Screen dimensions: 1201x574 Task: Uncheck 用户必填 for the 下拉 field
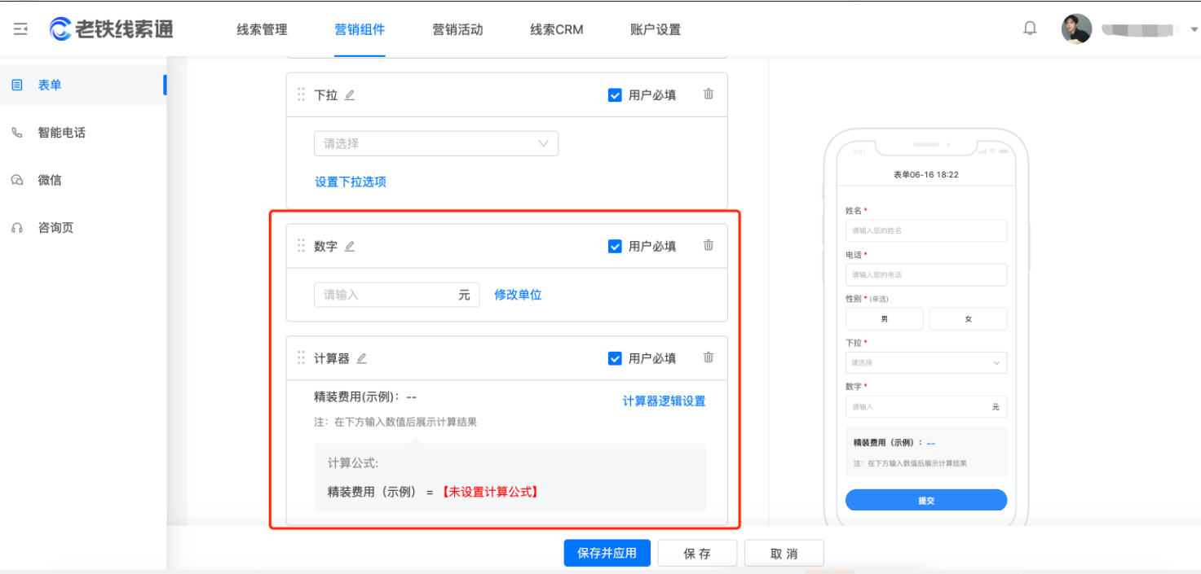615,94
